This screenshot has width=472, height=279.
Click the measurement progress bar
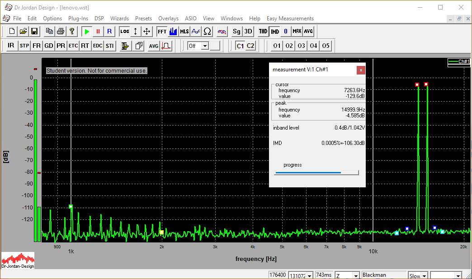(x=316, y=172)
